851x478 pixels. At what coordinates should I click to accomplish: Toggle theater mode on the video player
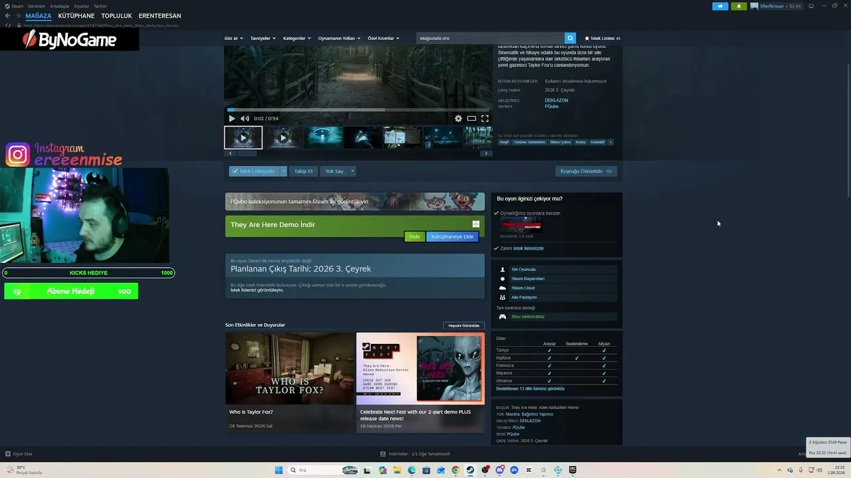[x=471, y=119]
